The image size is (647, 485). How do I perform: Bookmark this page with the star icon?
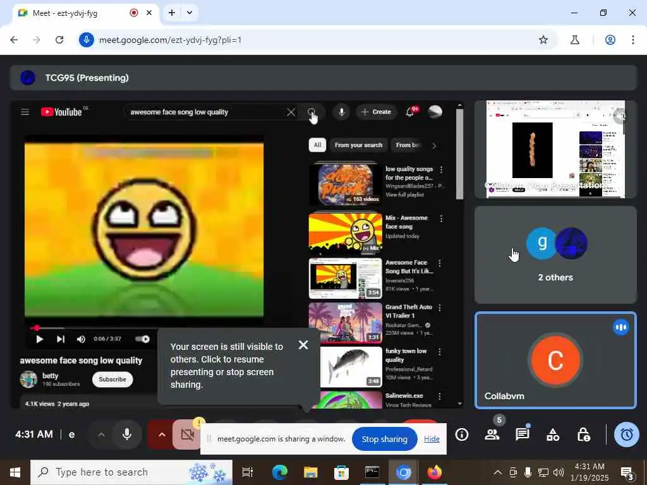543,40
